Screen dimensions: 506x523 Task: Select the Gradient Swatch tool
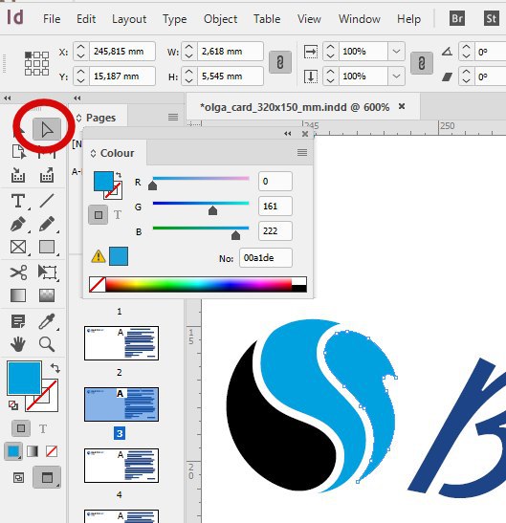click(18, 295)
